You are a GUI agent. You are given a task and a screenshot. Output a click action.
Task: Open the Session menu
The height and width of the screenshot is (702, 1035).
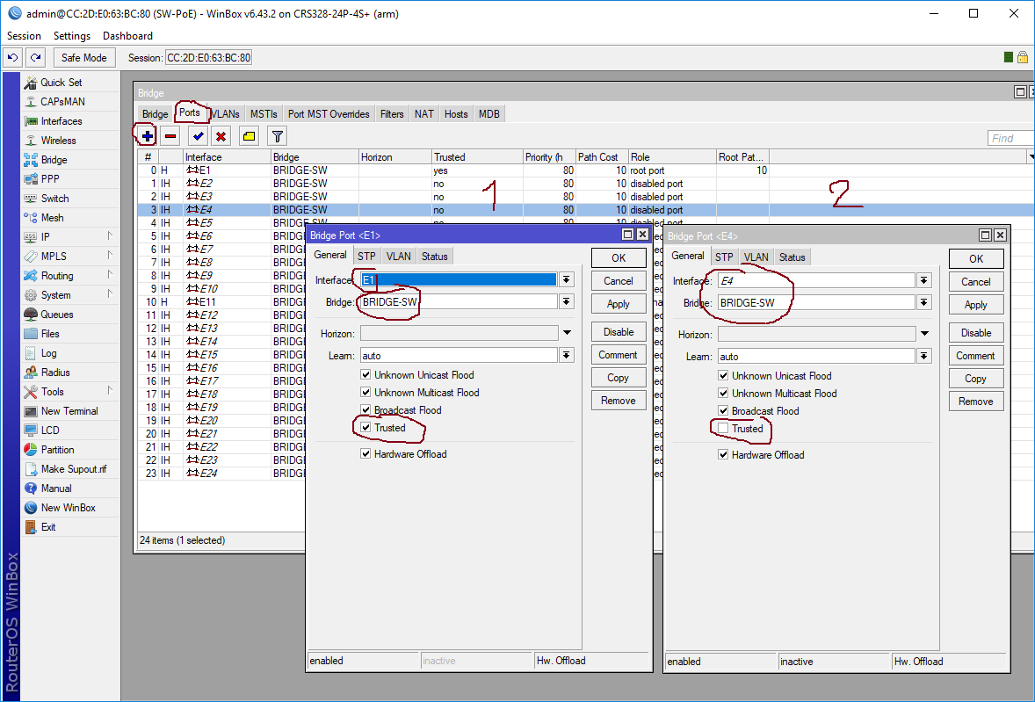pos(24,36)
